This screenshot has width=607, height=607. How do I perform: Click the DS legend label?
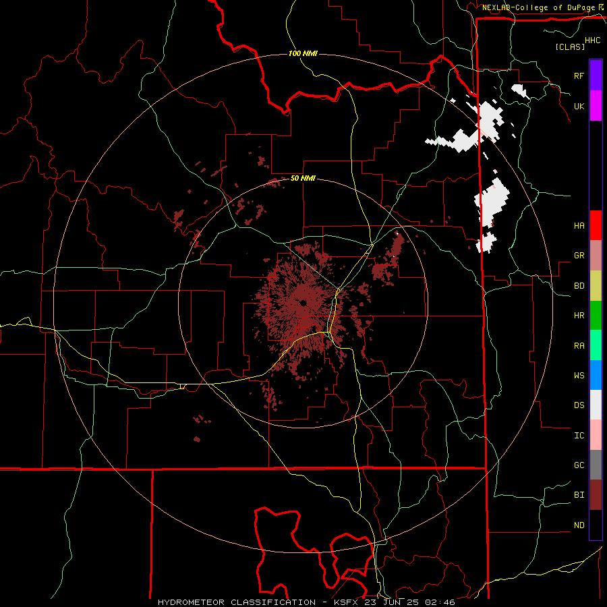point(579,405)
